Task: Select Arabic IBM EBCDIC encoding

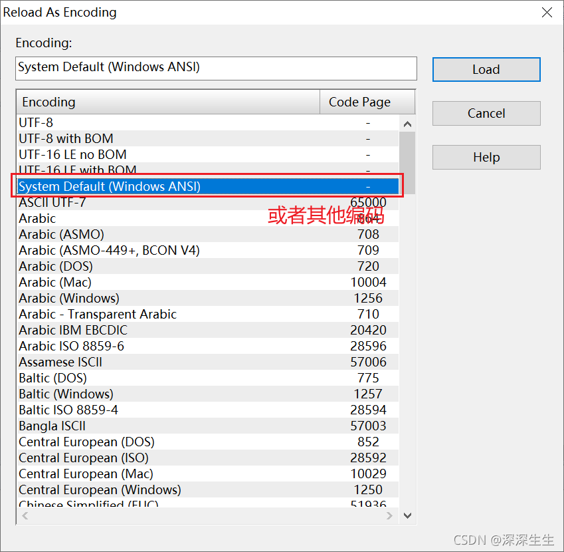Action: pyautogui.click(x=208, y=330)
